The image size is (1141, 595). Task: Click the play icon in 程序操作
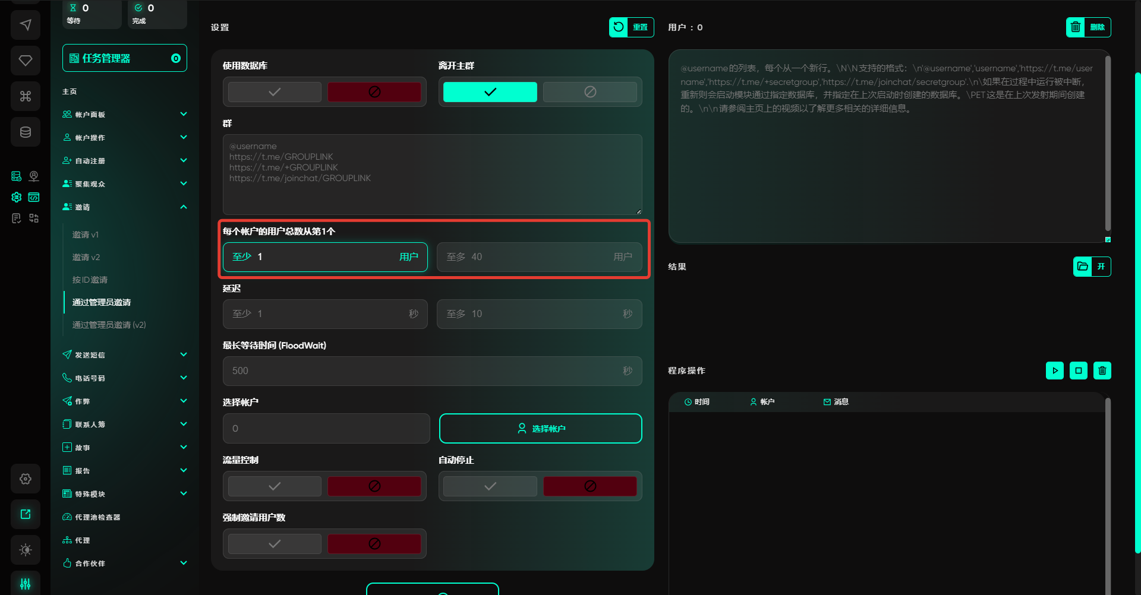click(1054, 371)
